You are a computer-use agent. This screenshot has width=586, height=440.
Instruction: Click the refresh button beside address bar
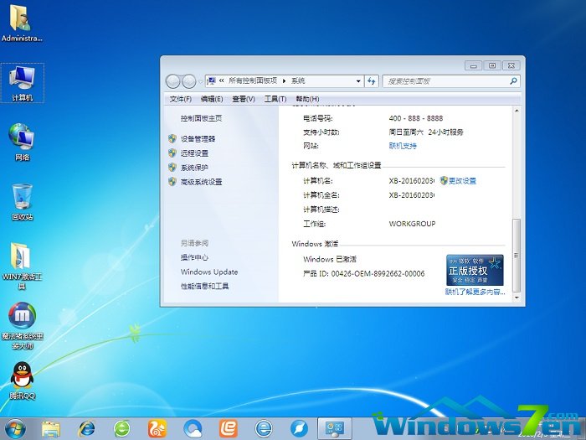click(x=371, y=81)
